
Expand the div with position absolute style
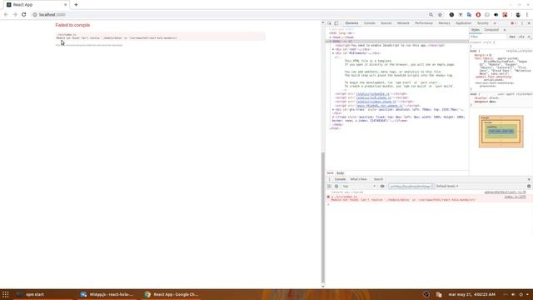point(333,109)
